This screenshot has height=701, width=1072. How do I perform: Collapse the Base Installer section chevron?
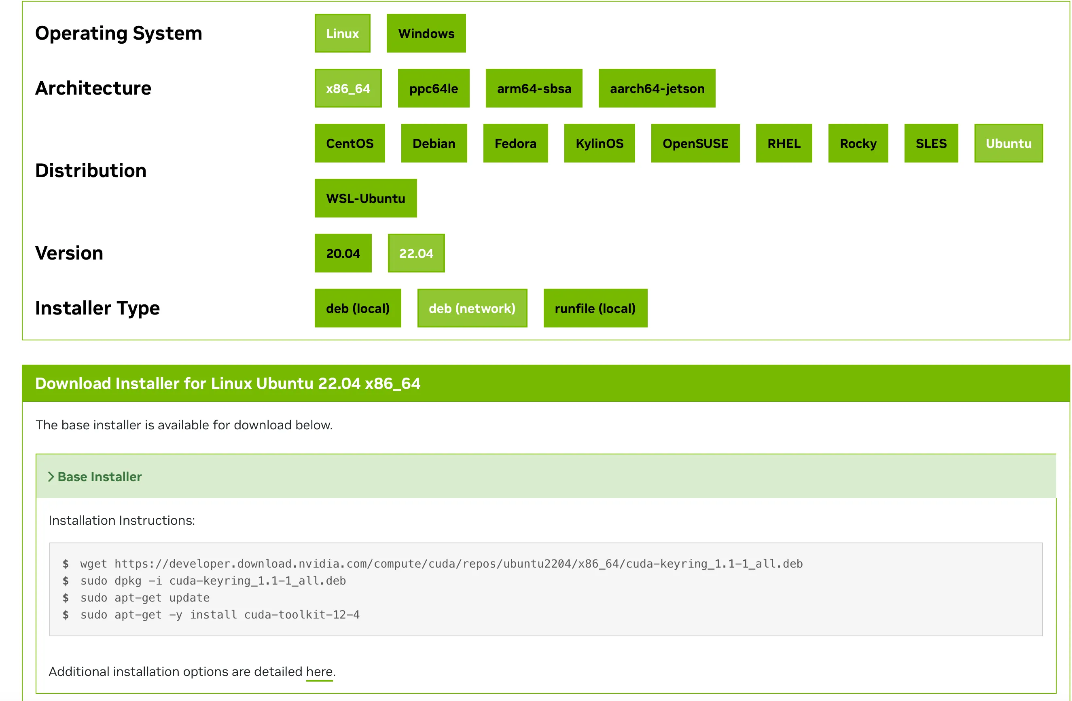click(x=51, y=476)
